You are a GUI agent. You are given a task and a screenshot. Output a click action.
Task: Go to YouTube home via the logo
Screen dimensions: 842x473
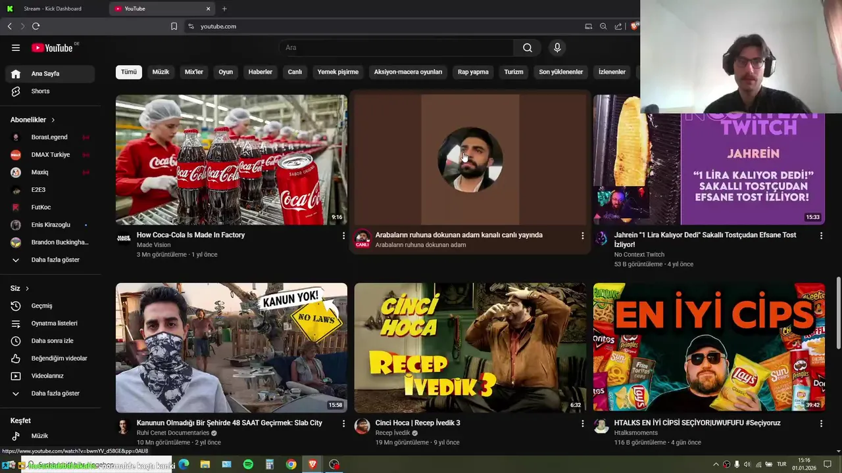(53, 47)
